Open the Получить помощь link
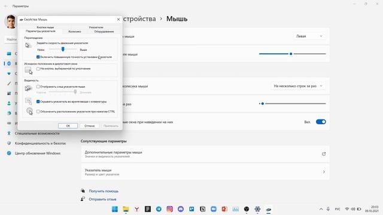This screenshot has width=383, height=215. point(104,191)
